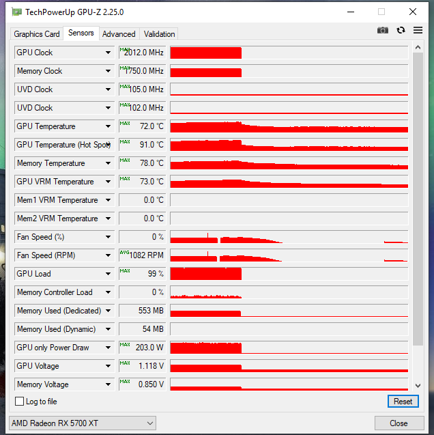434x435 pixels.
Task: Open the Memory Clock dropdown arrow
Action: pyautogui.click(x=108, y=71)
